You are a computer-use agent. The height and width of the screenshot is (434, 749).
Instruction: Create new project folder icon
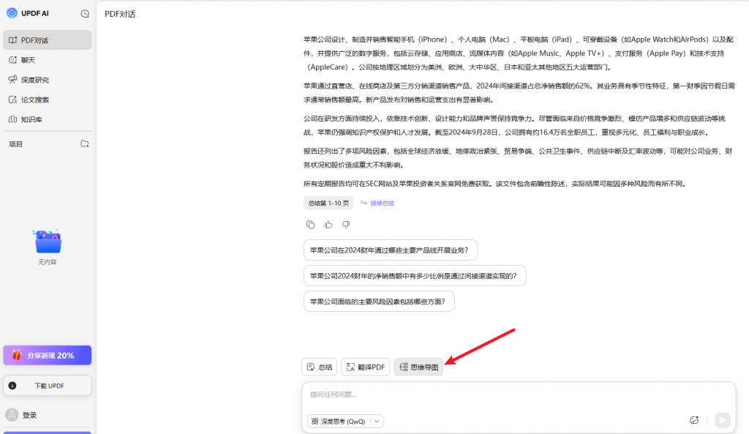[x=85, y=144]
